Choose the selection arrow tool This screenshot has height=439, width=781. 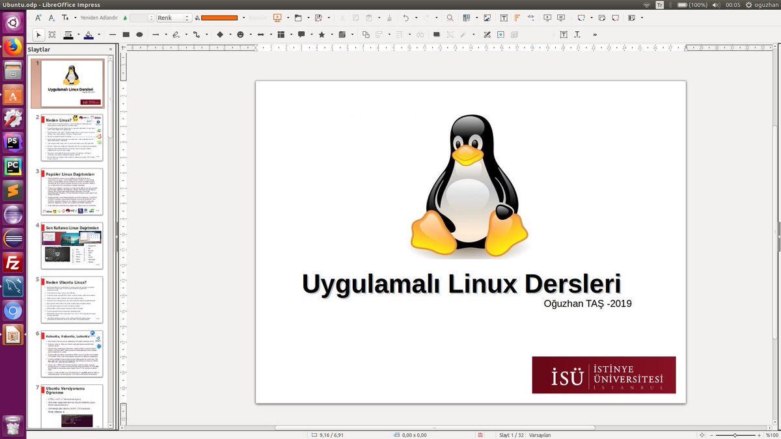coord(38,34)
